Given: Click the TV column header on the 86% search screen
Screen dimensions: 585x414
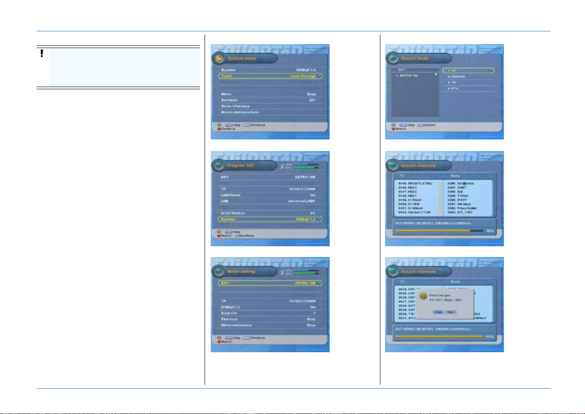Looking at the screenshot, I should pyautogui.click(x=402, y=176).
